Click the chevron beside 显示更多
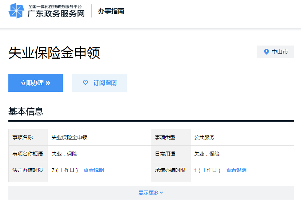Screen dimensions: 301x204 tap(161, 193)
